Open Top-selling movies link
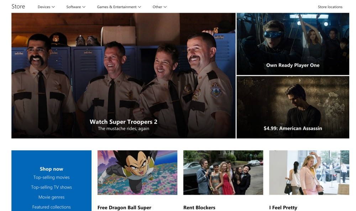The height and width of the screenshot is (211, 356). (52, 177)
